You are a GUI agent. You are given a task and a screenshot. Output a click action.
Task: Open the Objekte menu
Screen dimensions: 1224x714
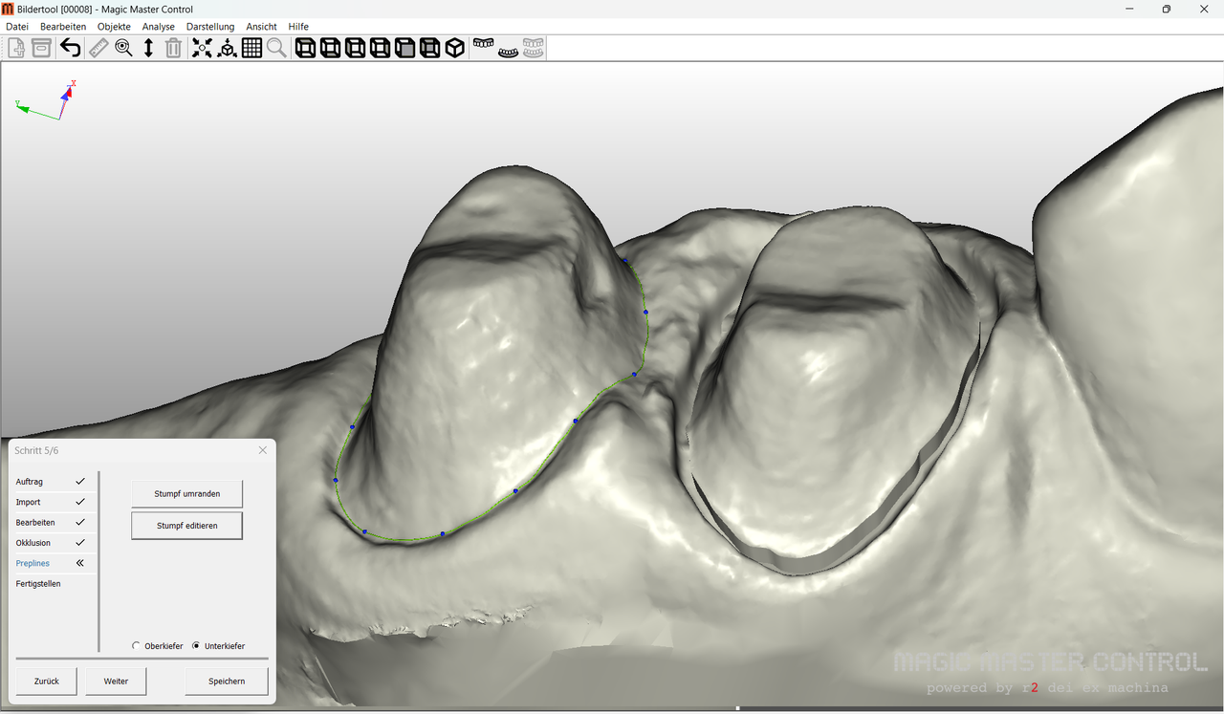[114, 27]
